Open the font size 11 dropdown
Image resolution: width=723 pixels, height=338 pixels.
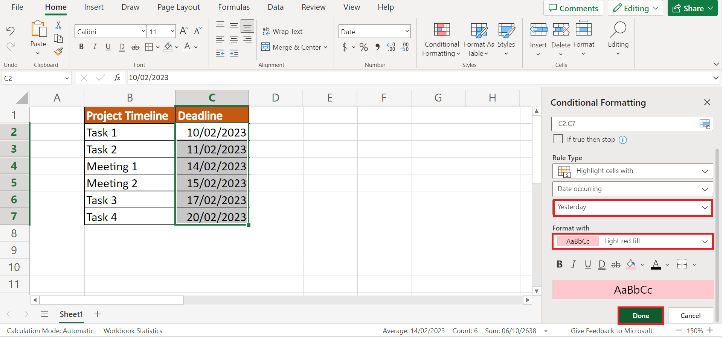172,32
